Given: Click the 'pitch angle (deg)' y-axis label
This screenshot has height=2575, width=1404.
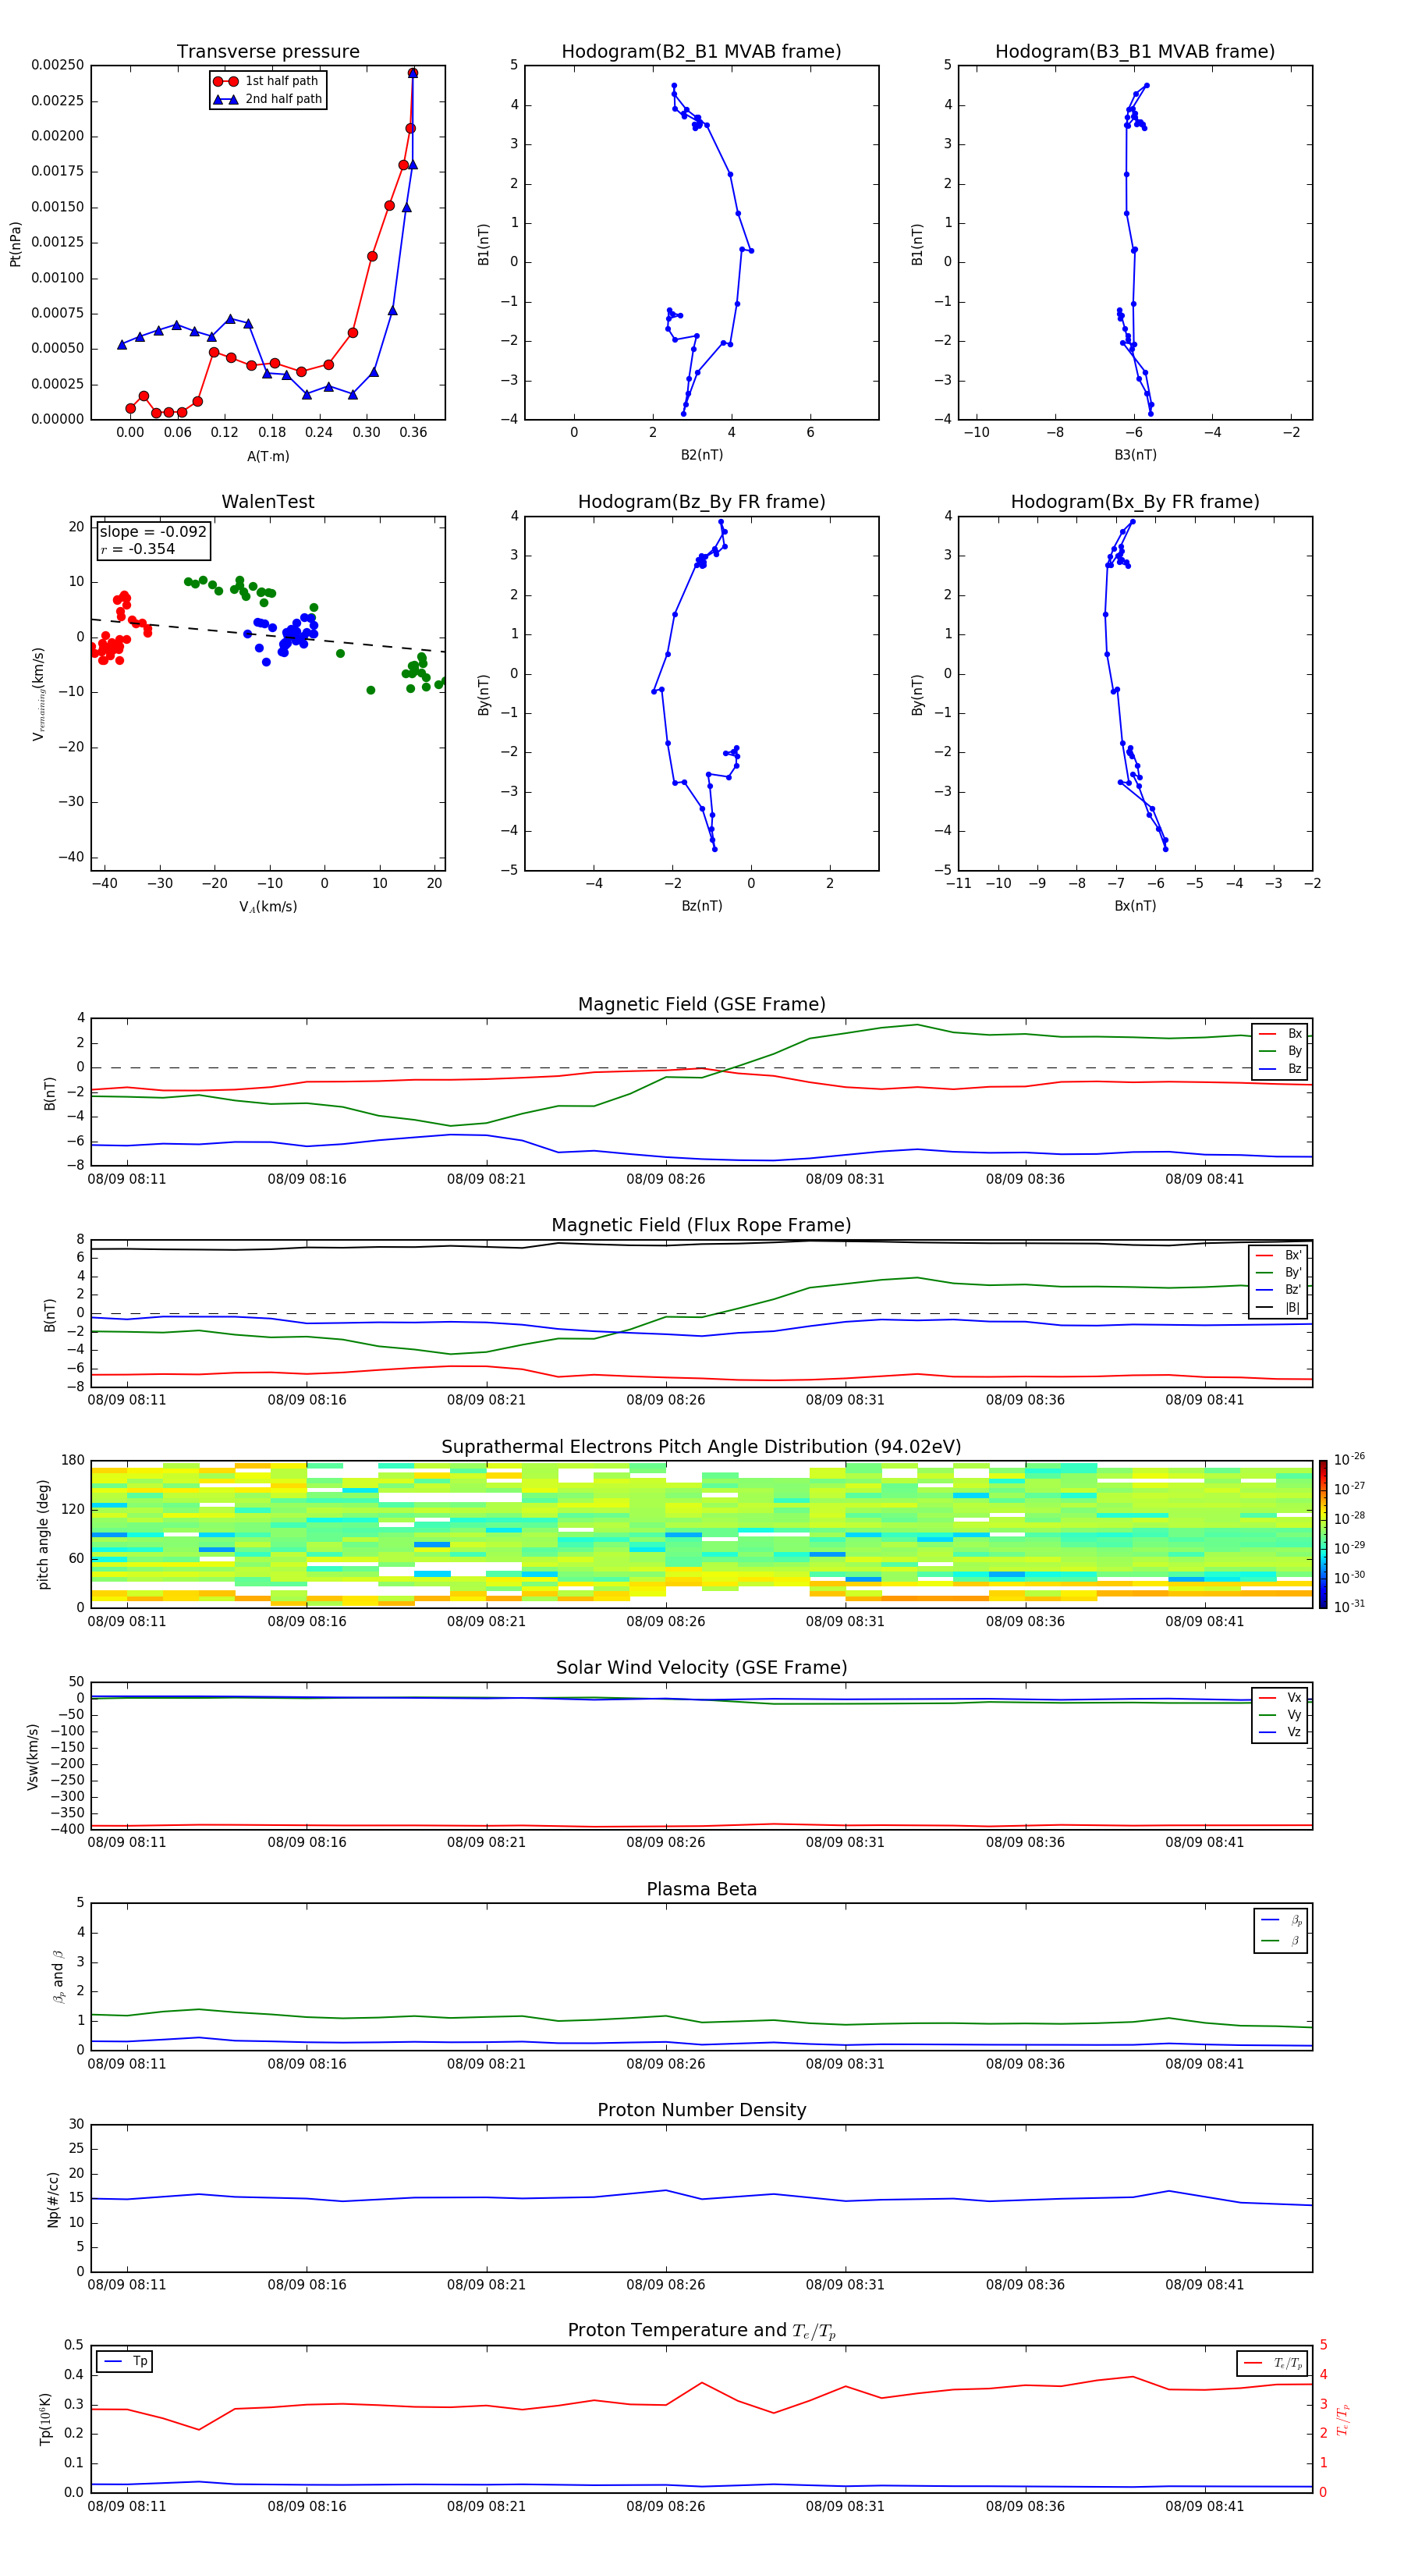Looking at the screenshot, I should [x=43, y=1533].
